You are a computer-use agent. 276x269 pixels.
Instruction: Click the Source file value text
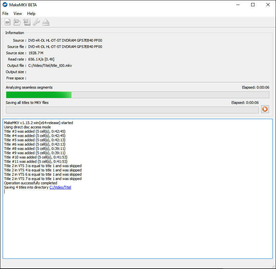(x=65, y=47)
